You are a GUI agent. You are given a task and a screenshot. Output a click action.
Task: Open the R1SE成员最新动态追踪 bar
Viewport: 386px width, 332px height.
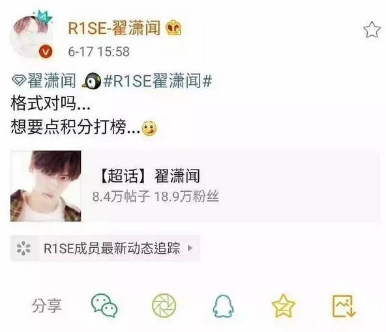pos(106,248)
